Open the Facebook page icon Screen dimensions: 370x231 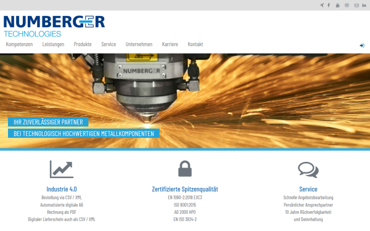pyautogui.click(x=329, y=5)
